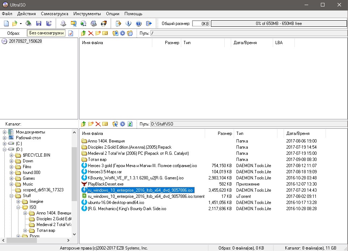Image resolution: width=348 pixels, height=251 pixels.
Task: Click folder list icon after gear in image toolbar
Action: (x=130, y=33)
